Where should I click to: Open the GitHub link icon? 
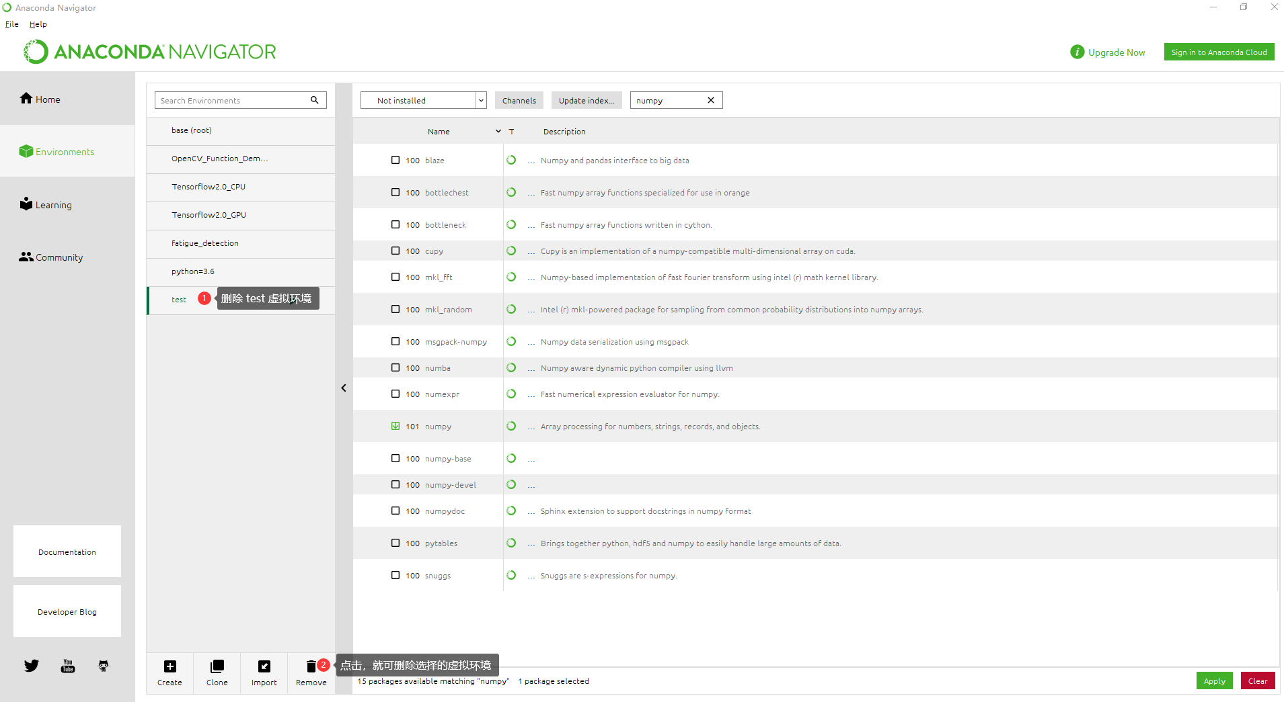click(x=104, y=666)
